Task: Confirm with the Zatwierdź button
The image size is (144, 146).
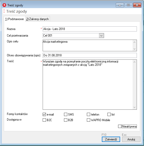Action: pos(111,139)
